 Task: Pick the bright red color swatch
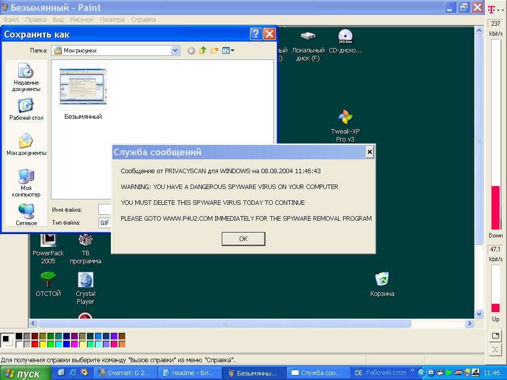pos(35,344)
